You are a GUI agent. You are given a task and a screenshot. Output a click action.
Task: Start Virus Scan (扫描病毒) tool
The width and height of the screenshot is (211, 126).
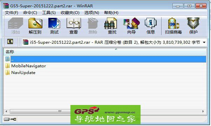point(173,26)
